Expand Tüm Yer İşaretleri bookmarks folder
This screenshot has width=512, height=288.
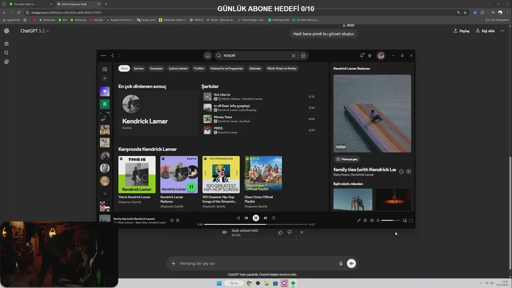tap(497, 20)
